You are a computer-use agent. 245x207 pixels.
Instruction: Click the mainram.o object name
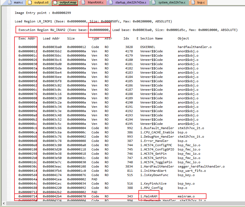(x=186, y=196)
